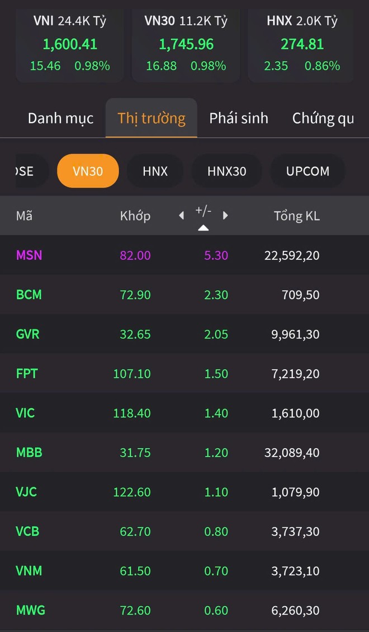Open the MSN stock row
The height and width of the screenshot is (632, 369).
tap(184, 255)
